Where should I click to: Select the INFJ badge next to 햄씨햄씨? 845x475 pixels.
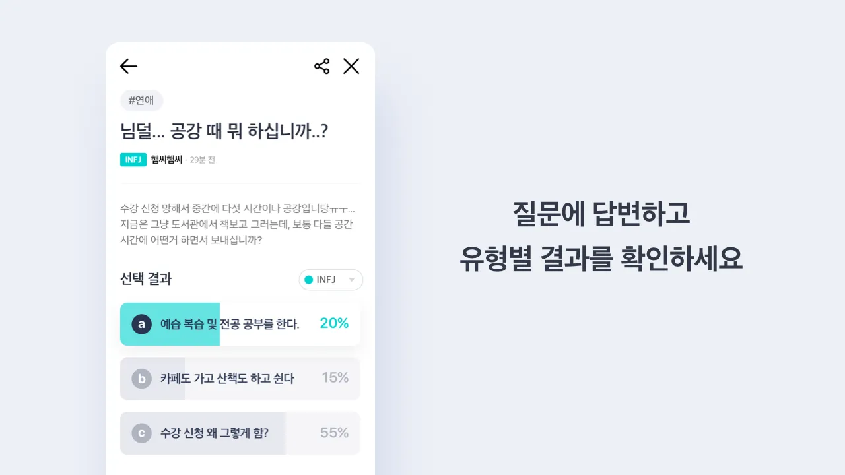click(x=133, y=159)
